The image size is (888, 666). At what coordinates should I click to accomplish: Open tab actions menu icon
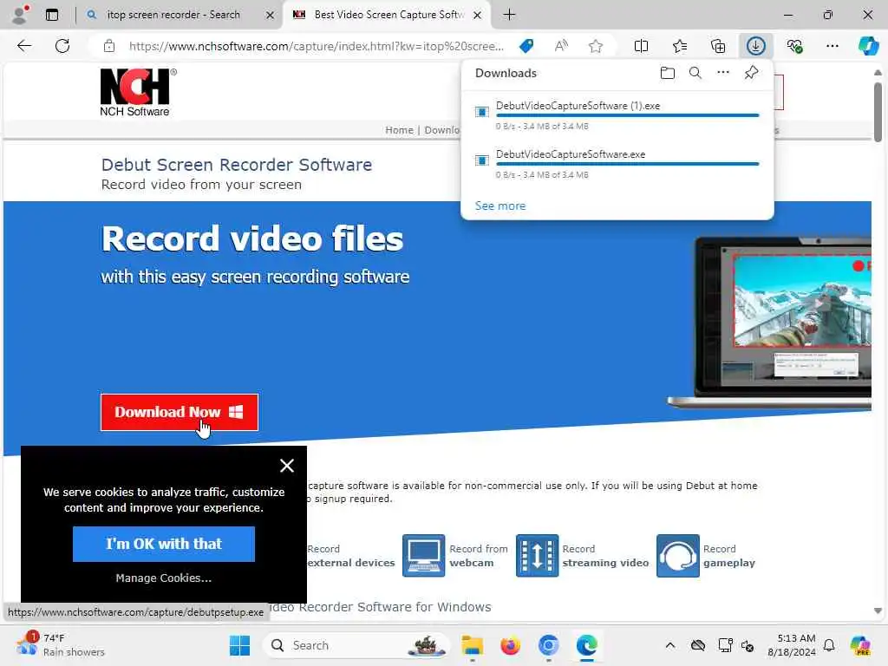point(51,15)
